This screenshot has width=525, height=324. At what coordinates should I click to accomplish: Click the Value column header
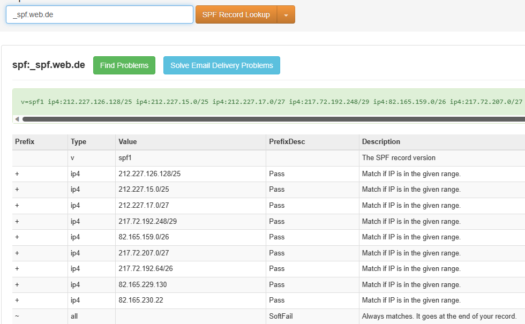[x=127, y=141]
